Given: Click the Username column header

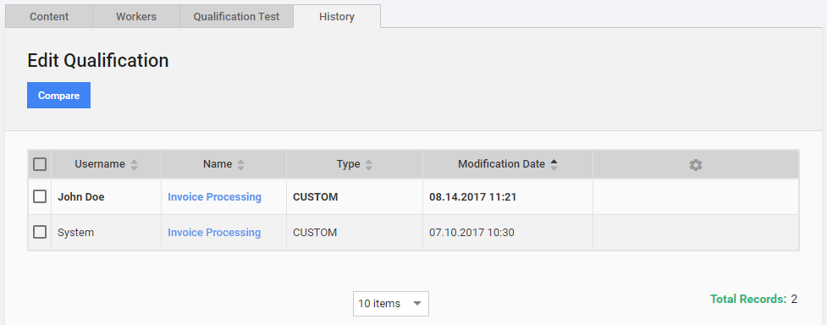Looking at the screenshot, I should click(106, 164).
